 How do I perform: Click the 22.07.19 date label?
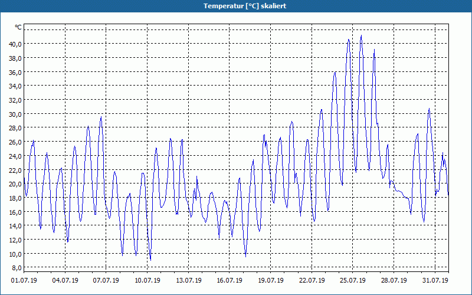pyautogui.click(x=312, y=280)
